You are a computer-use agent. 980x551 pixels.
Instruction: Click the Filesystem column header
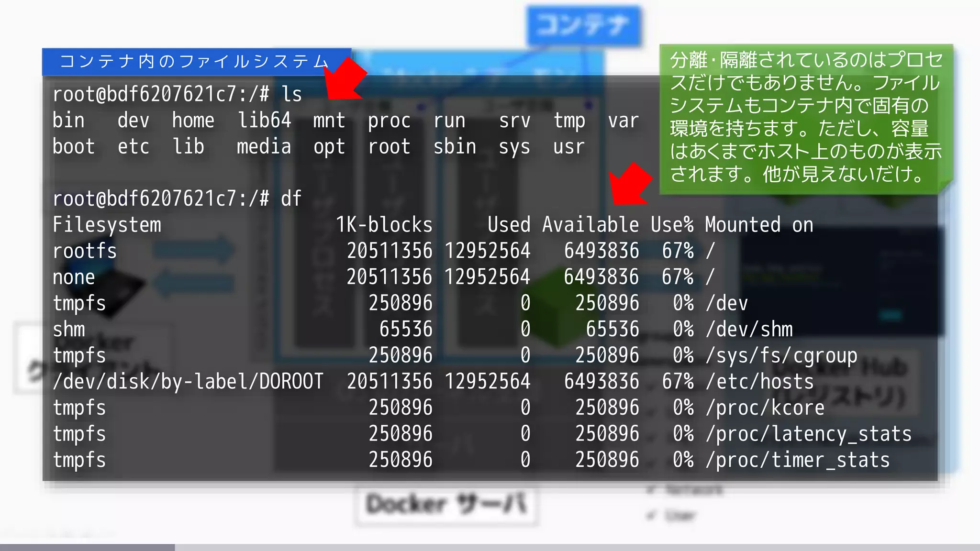(107, 225)
